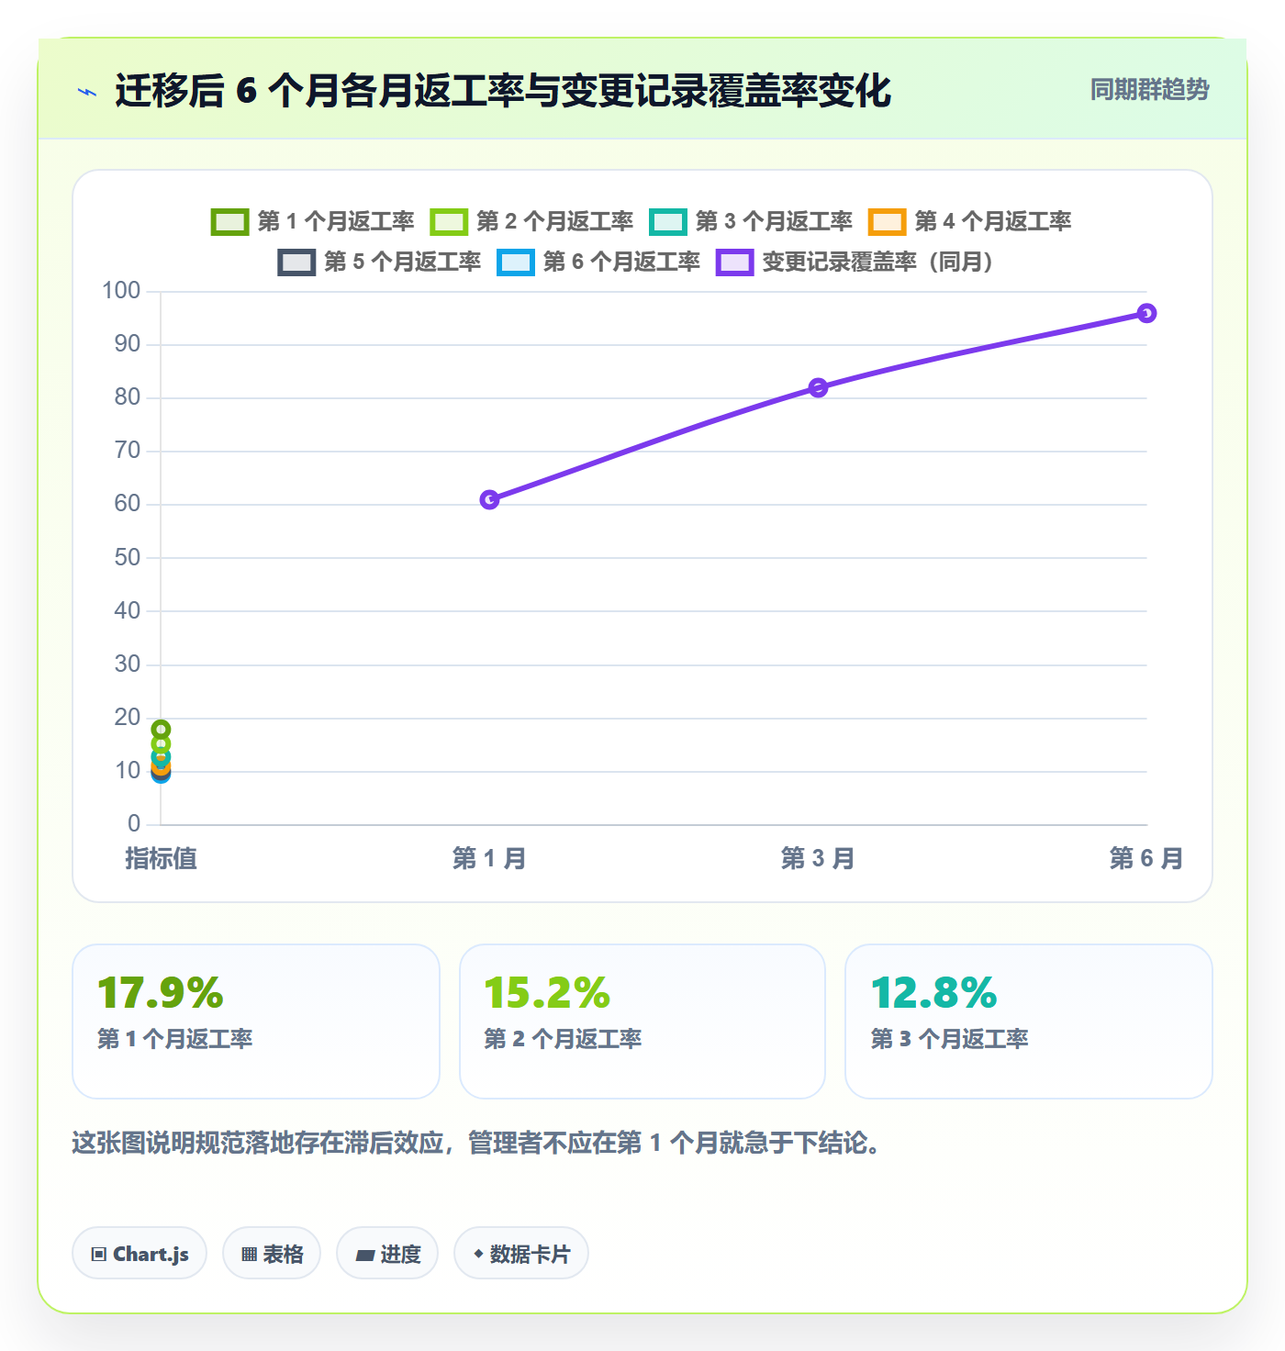Click the 12.8% stat value
The image size is (1285, 1351).
(933, 993)
